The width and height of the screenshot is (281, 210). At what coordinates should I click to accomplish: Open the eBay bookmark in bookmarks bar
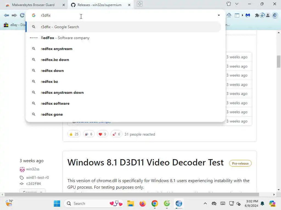[14, 25]
